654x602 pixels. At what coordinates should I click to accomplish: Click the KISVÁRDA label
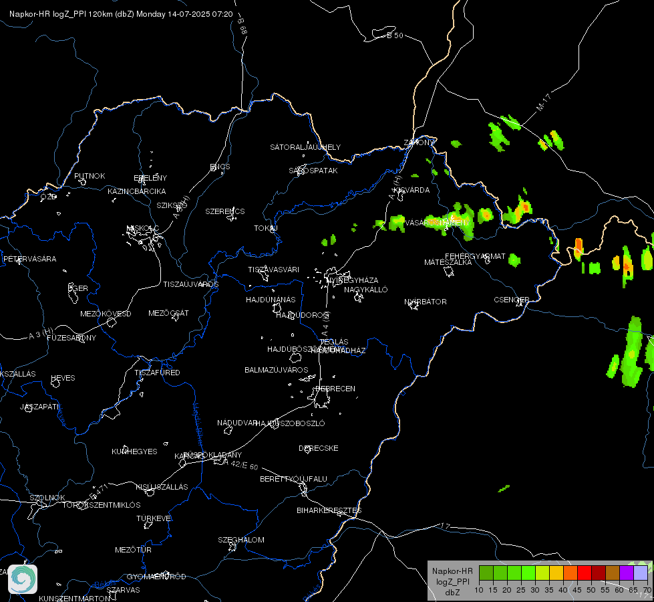[412, 190]
